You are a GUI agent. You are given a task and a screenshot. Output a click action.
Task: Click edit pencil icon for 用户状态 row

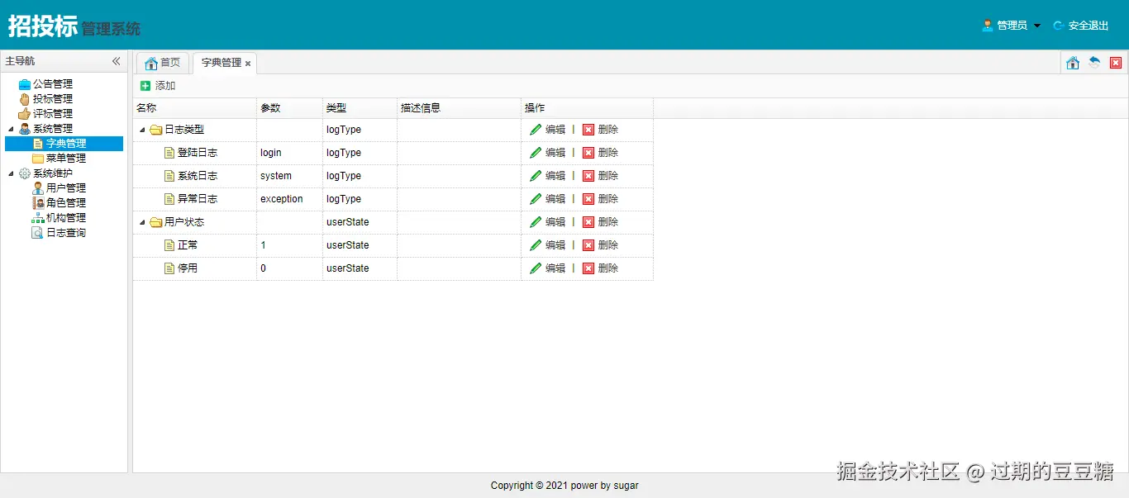(536, 222)
